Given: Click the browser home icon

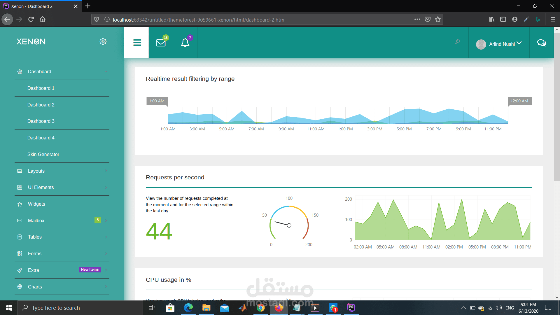Looking at the screenshot, I should pos(43,20).
